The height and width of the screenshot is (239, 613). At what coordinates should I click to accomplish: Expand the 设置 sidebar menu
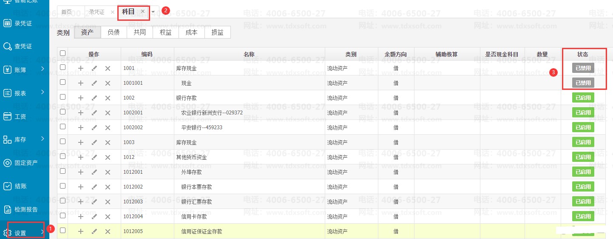pos(26,233)
